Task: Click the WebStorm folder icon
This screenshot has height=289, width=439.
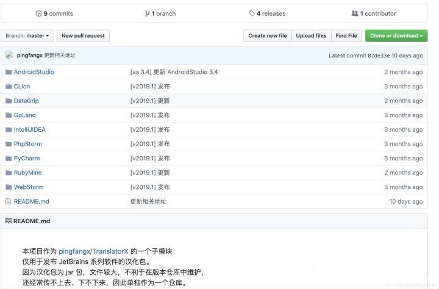Action: click(9, 187)
